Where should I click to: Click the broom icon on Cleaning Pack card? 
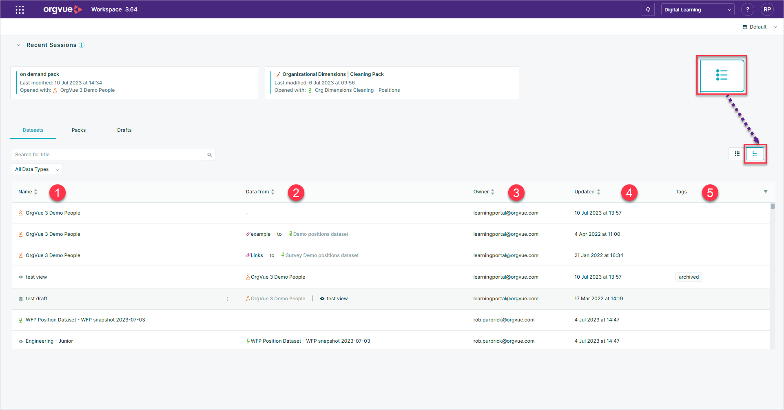coord(278,74)
